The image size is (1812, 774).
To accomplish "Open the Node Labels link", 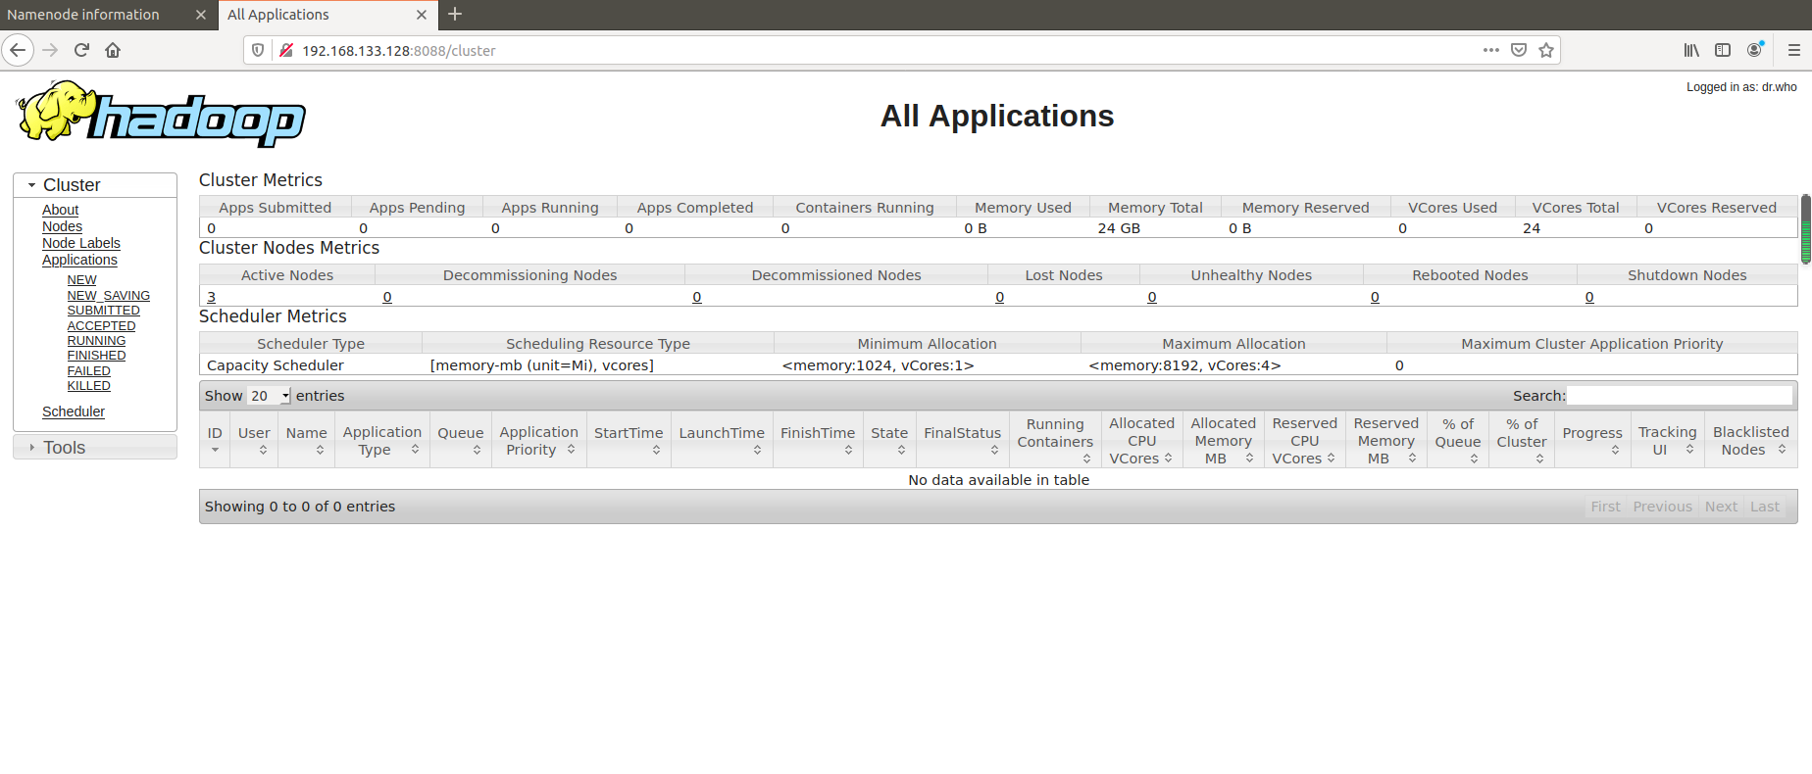I will pyautogui.click(x=81, y=243).
